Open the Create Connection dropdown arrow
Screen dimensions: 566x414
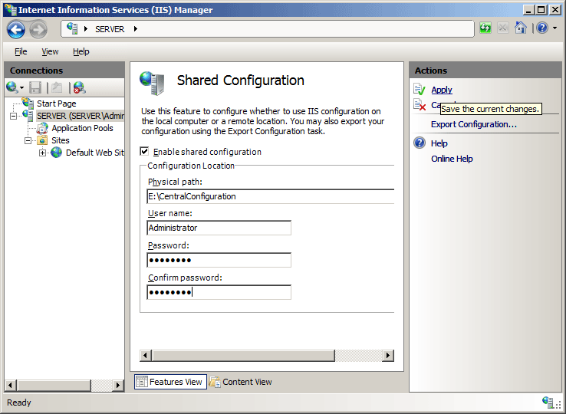21,87
